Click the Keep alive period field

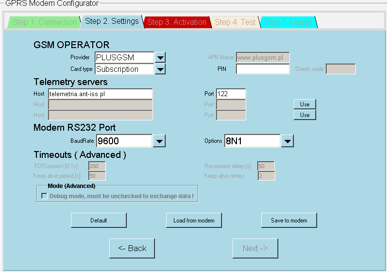97,176
